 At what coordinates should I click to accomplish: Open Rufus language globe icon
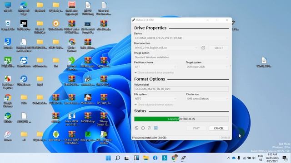pyautogui.click(x=136, y=128)
